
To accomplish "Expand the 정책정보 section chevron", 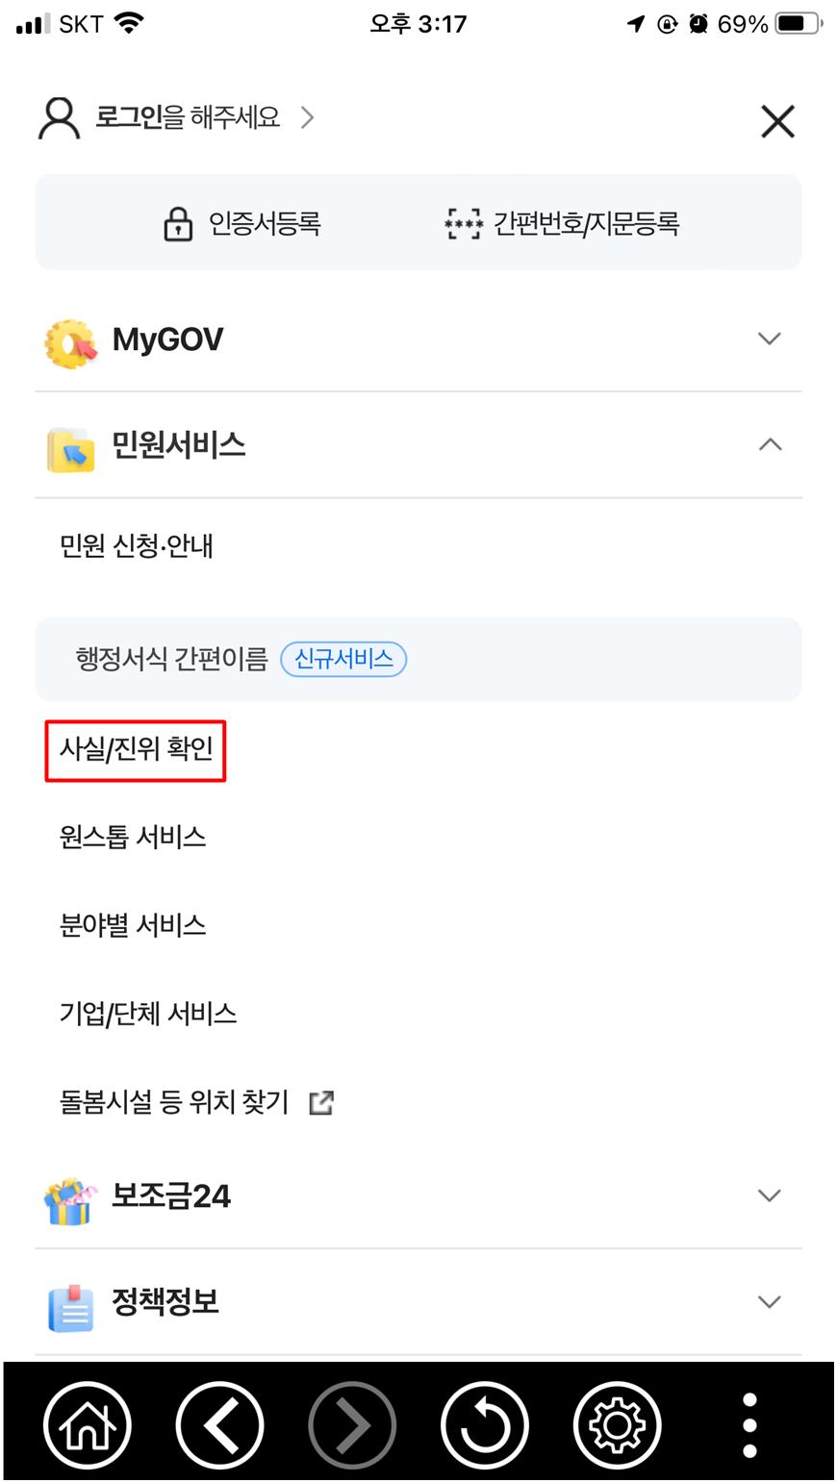I will (x=769, y=1302).
